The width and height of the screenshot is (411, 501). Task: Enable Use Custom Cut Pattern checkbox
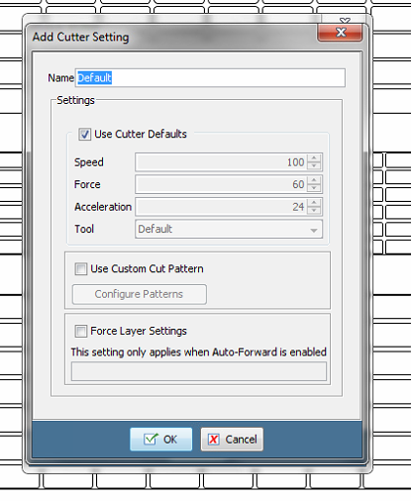click(x=81, y=269)
